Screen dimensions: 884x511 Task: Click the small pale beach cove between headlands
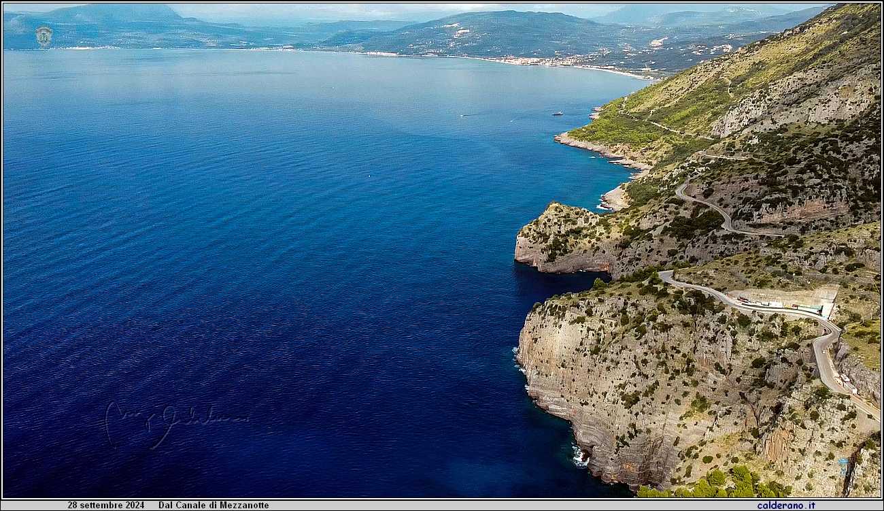pyautogui.click(x=615, y=197)
